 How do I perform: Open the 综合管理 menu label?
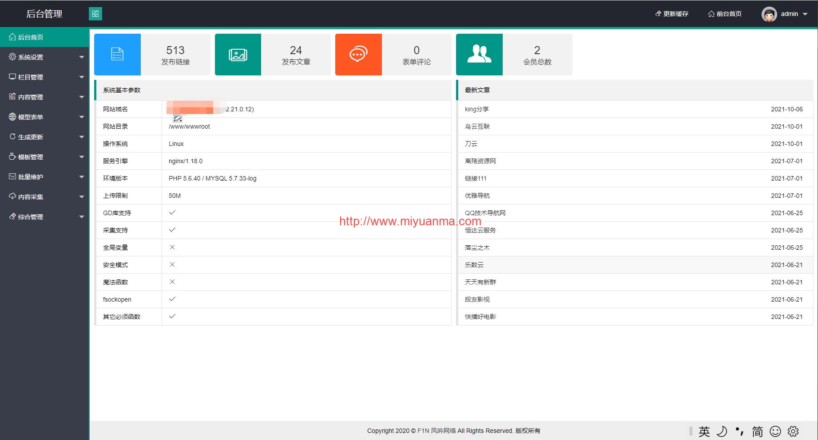point(31,217)
